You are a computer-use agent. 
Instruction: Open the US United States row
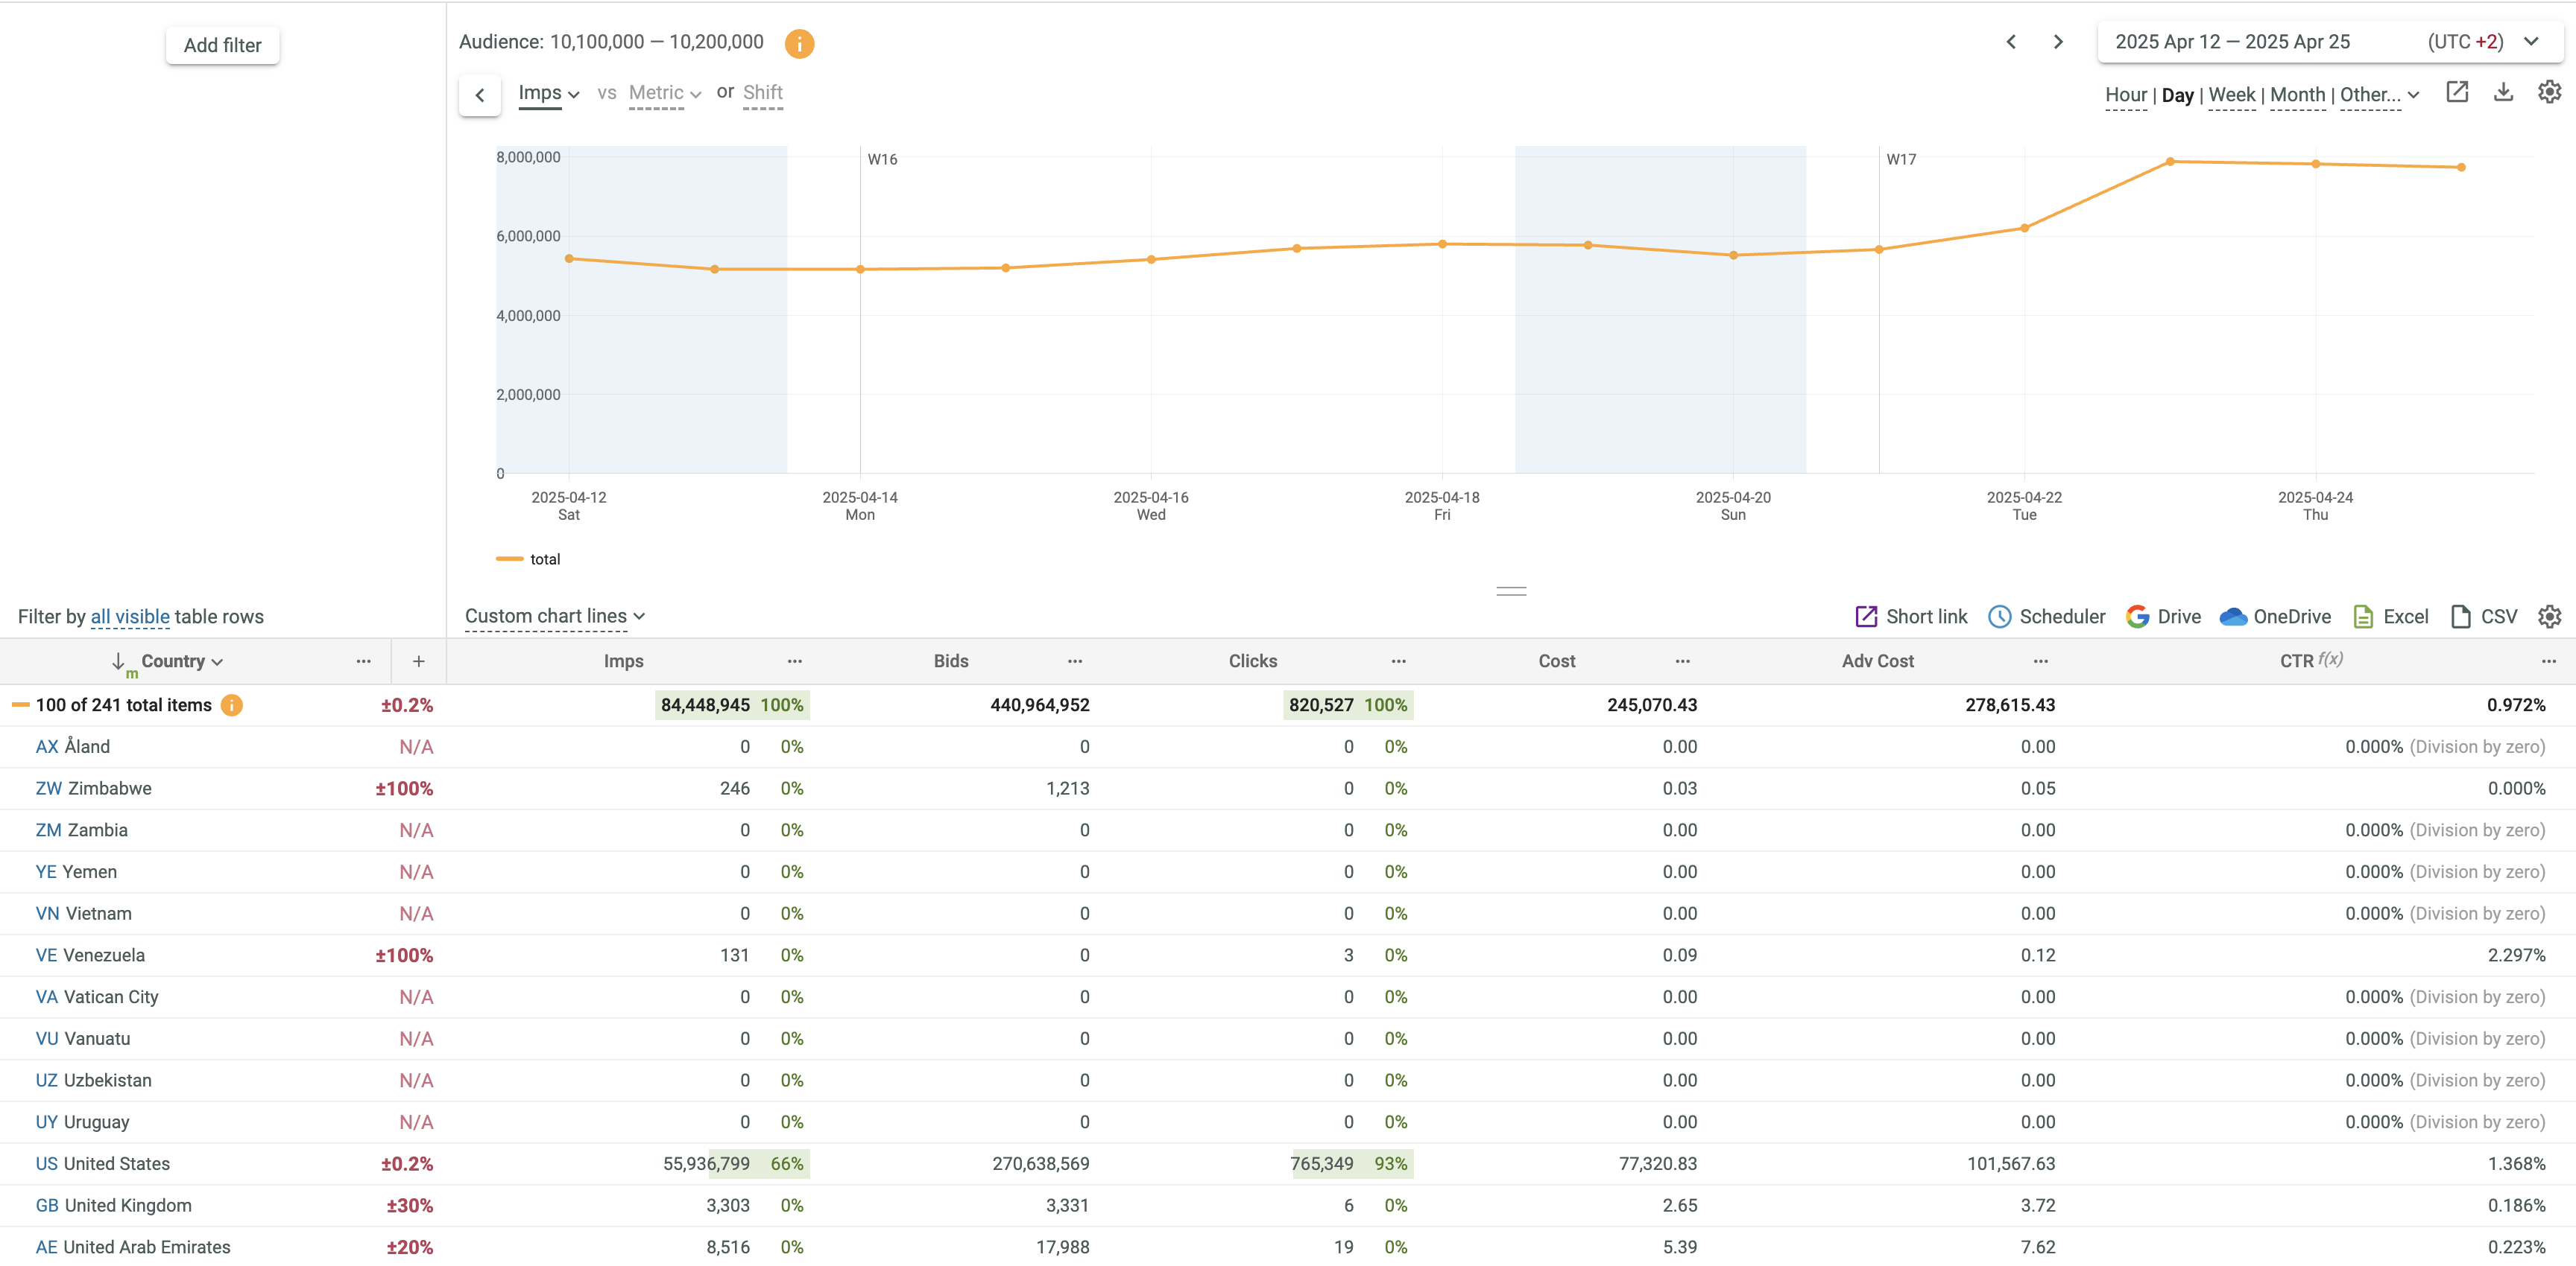102,1164
